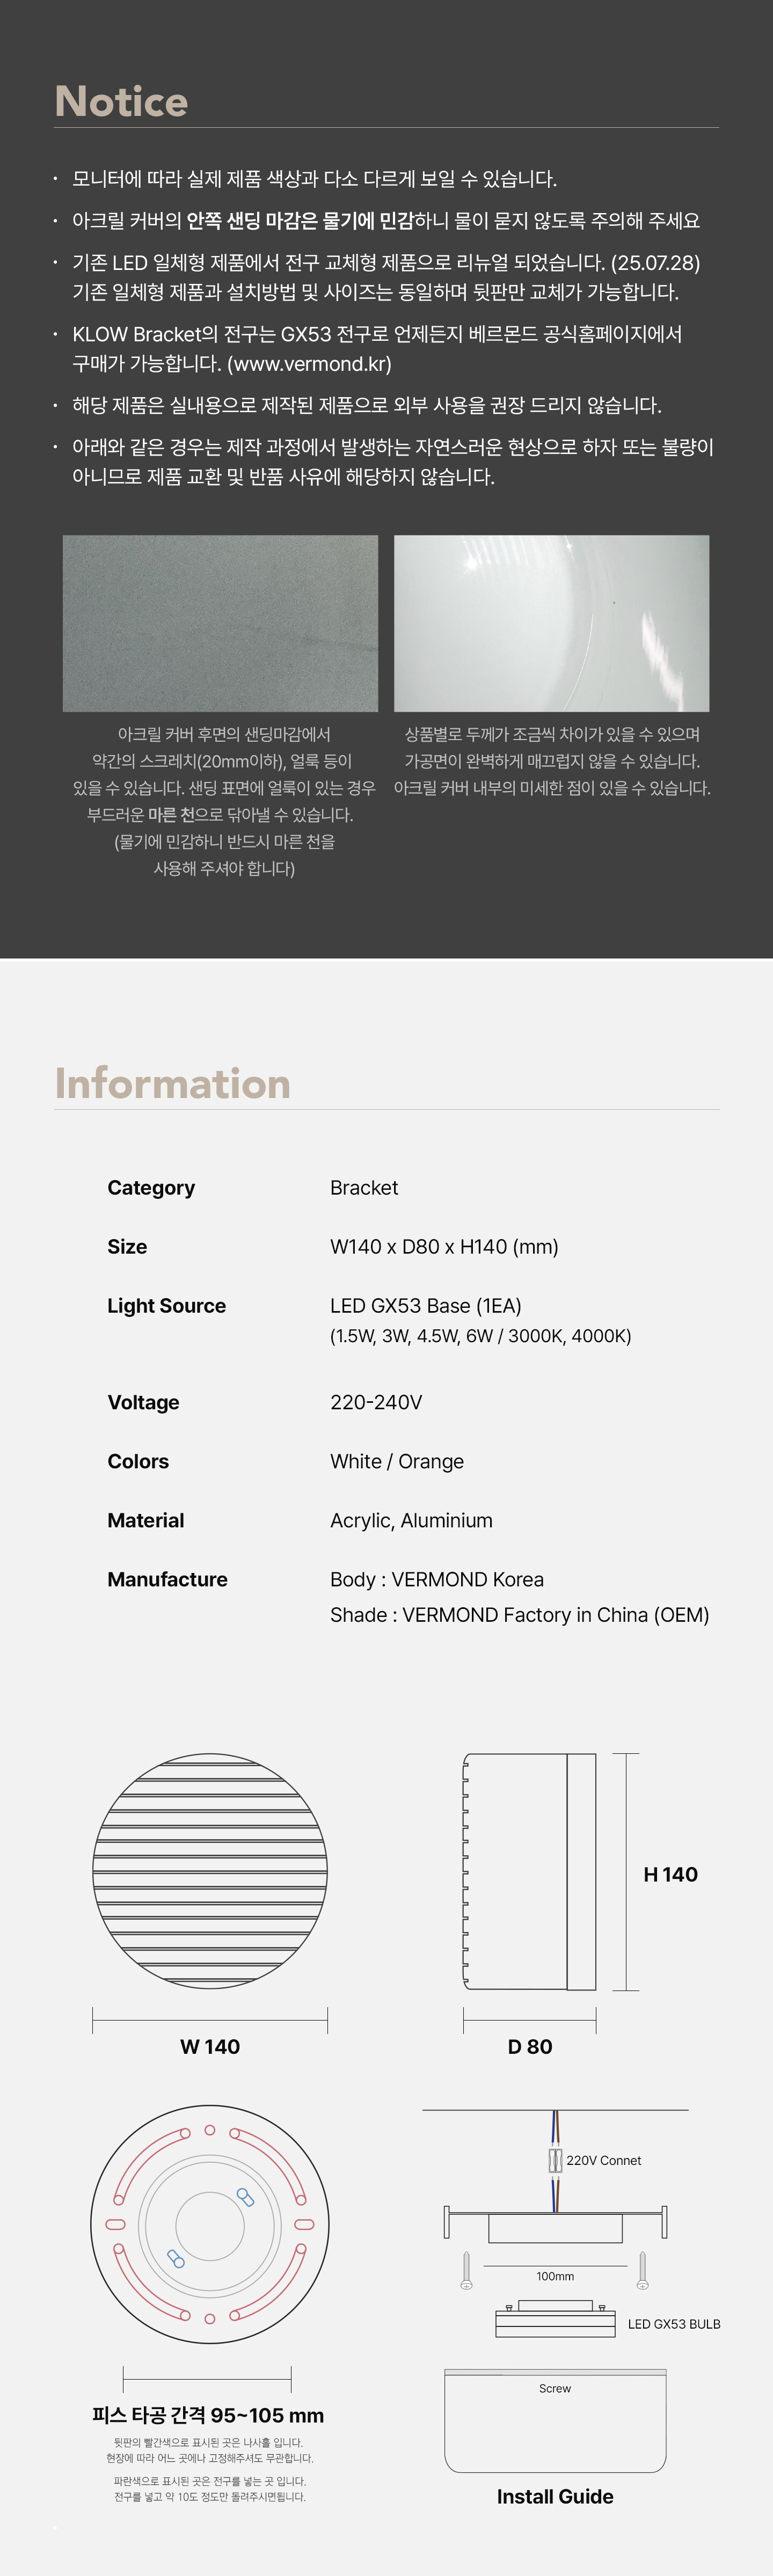Click the side view profile diagram
The height and width of the screenshot is (2576, 773).
(529, 1871)
